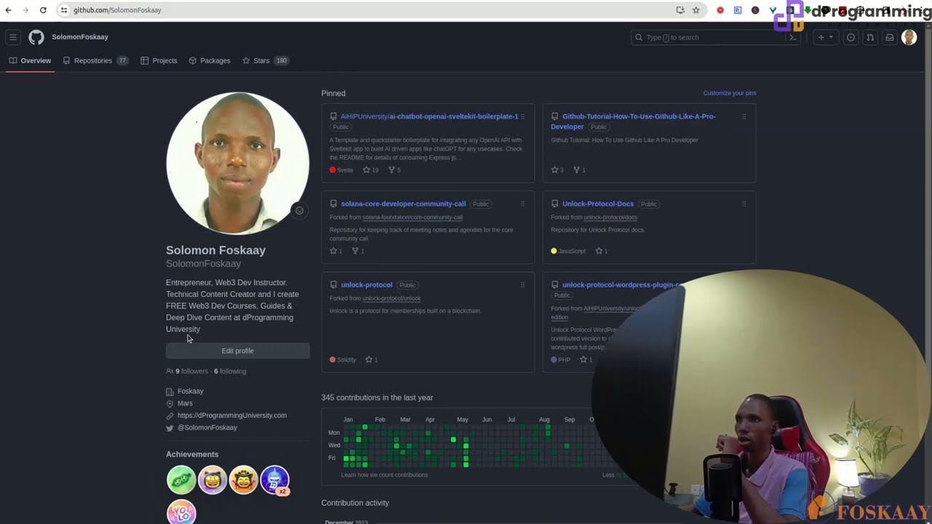
Task: Open the Pull requests icon in header
Action: (x=870, y=37)
